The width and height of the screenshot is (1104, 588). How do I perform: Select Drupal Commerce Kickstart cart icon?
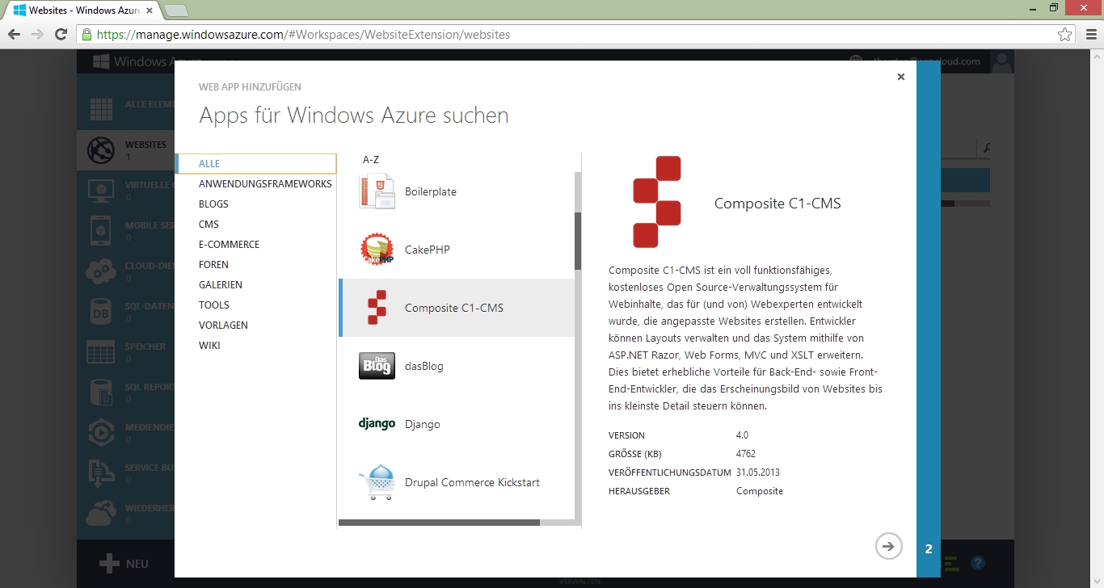(x=377, y=482)
